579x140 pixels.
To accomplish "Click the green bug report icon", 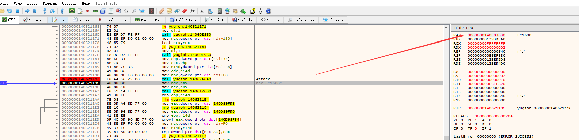I will 243,11.
